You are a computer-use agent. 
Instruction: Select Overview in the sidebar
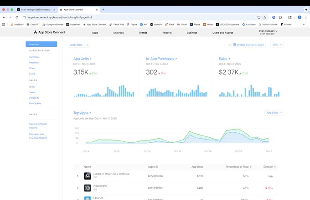pyautogui.click(x=41, y=44)
